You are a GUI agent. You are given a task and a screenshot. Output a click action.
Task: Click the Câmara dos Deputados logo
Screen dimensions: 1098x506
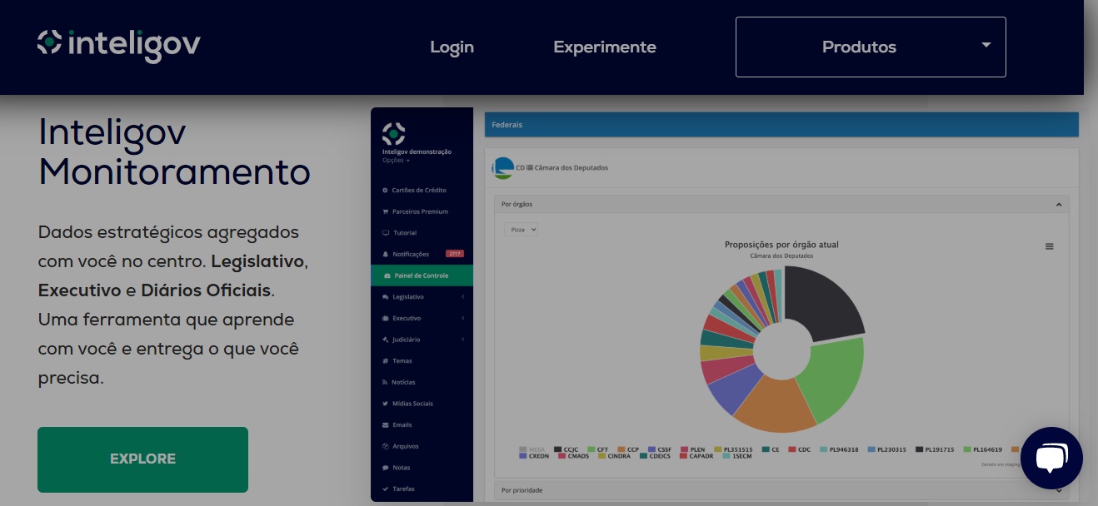coord(503,167)
